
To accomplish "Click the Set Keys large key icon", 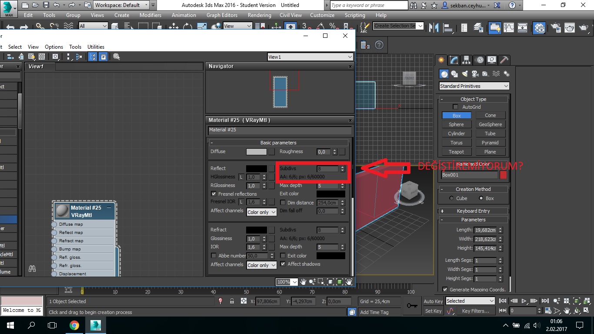I will click(x=412, y=306).
